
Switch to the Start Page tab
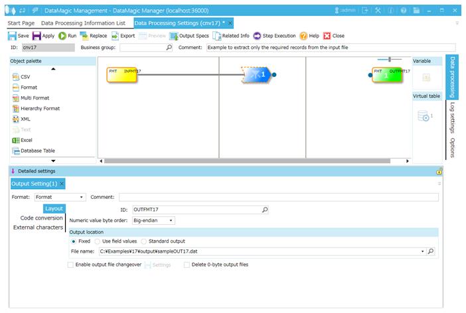pos(21,23)
